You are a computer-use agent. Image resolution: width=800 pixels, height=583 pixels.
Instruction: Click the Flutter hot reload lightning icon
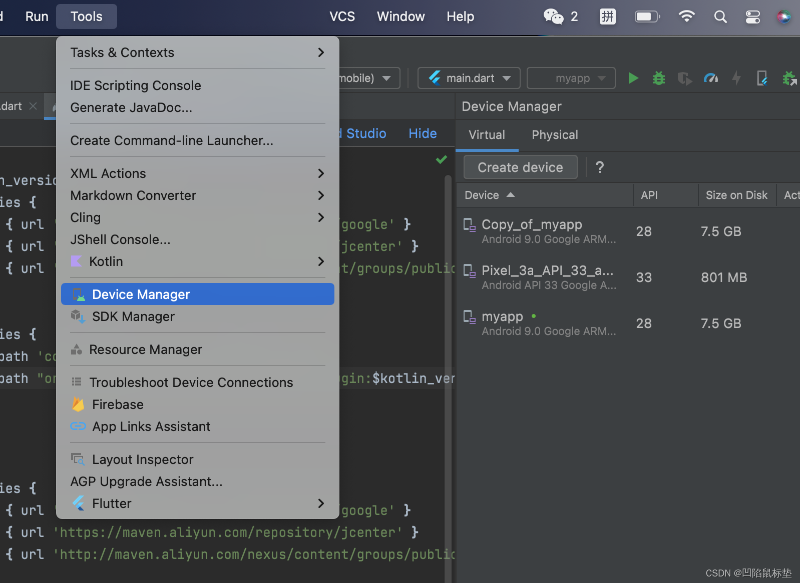click(x=736, y=78)
